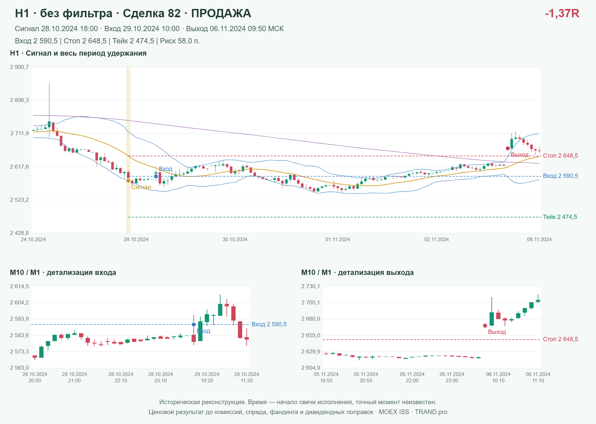Click the title "H1 · без фильтра · Сделка 82 · ПРОДАЖА"
The width and height of the screenshot is (596, 424).
pos(133,13)
